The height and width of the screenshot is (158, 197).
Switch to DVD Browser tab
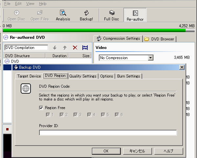coord(160,39)
